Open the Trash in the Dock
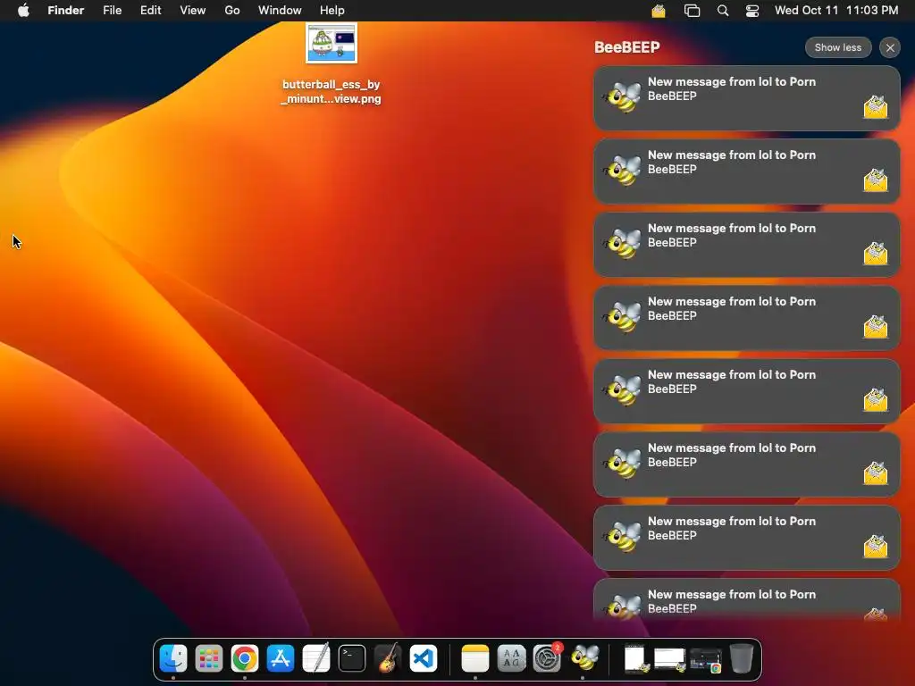The image size is (915, 686). point(741,658)
